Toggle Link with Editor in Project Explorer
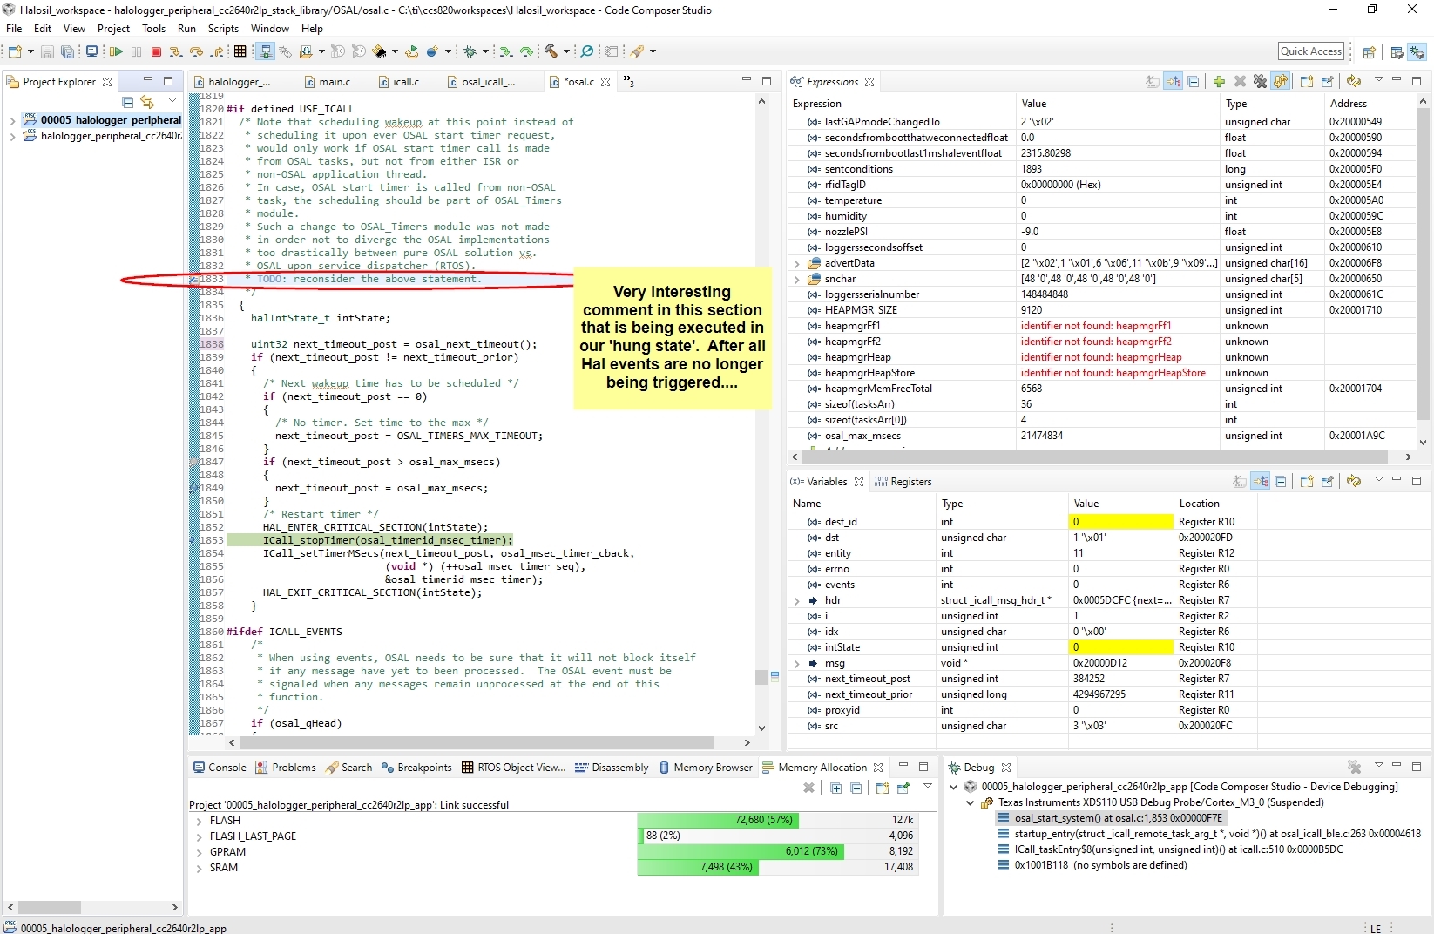 [x=147, y=102]
